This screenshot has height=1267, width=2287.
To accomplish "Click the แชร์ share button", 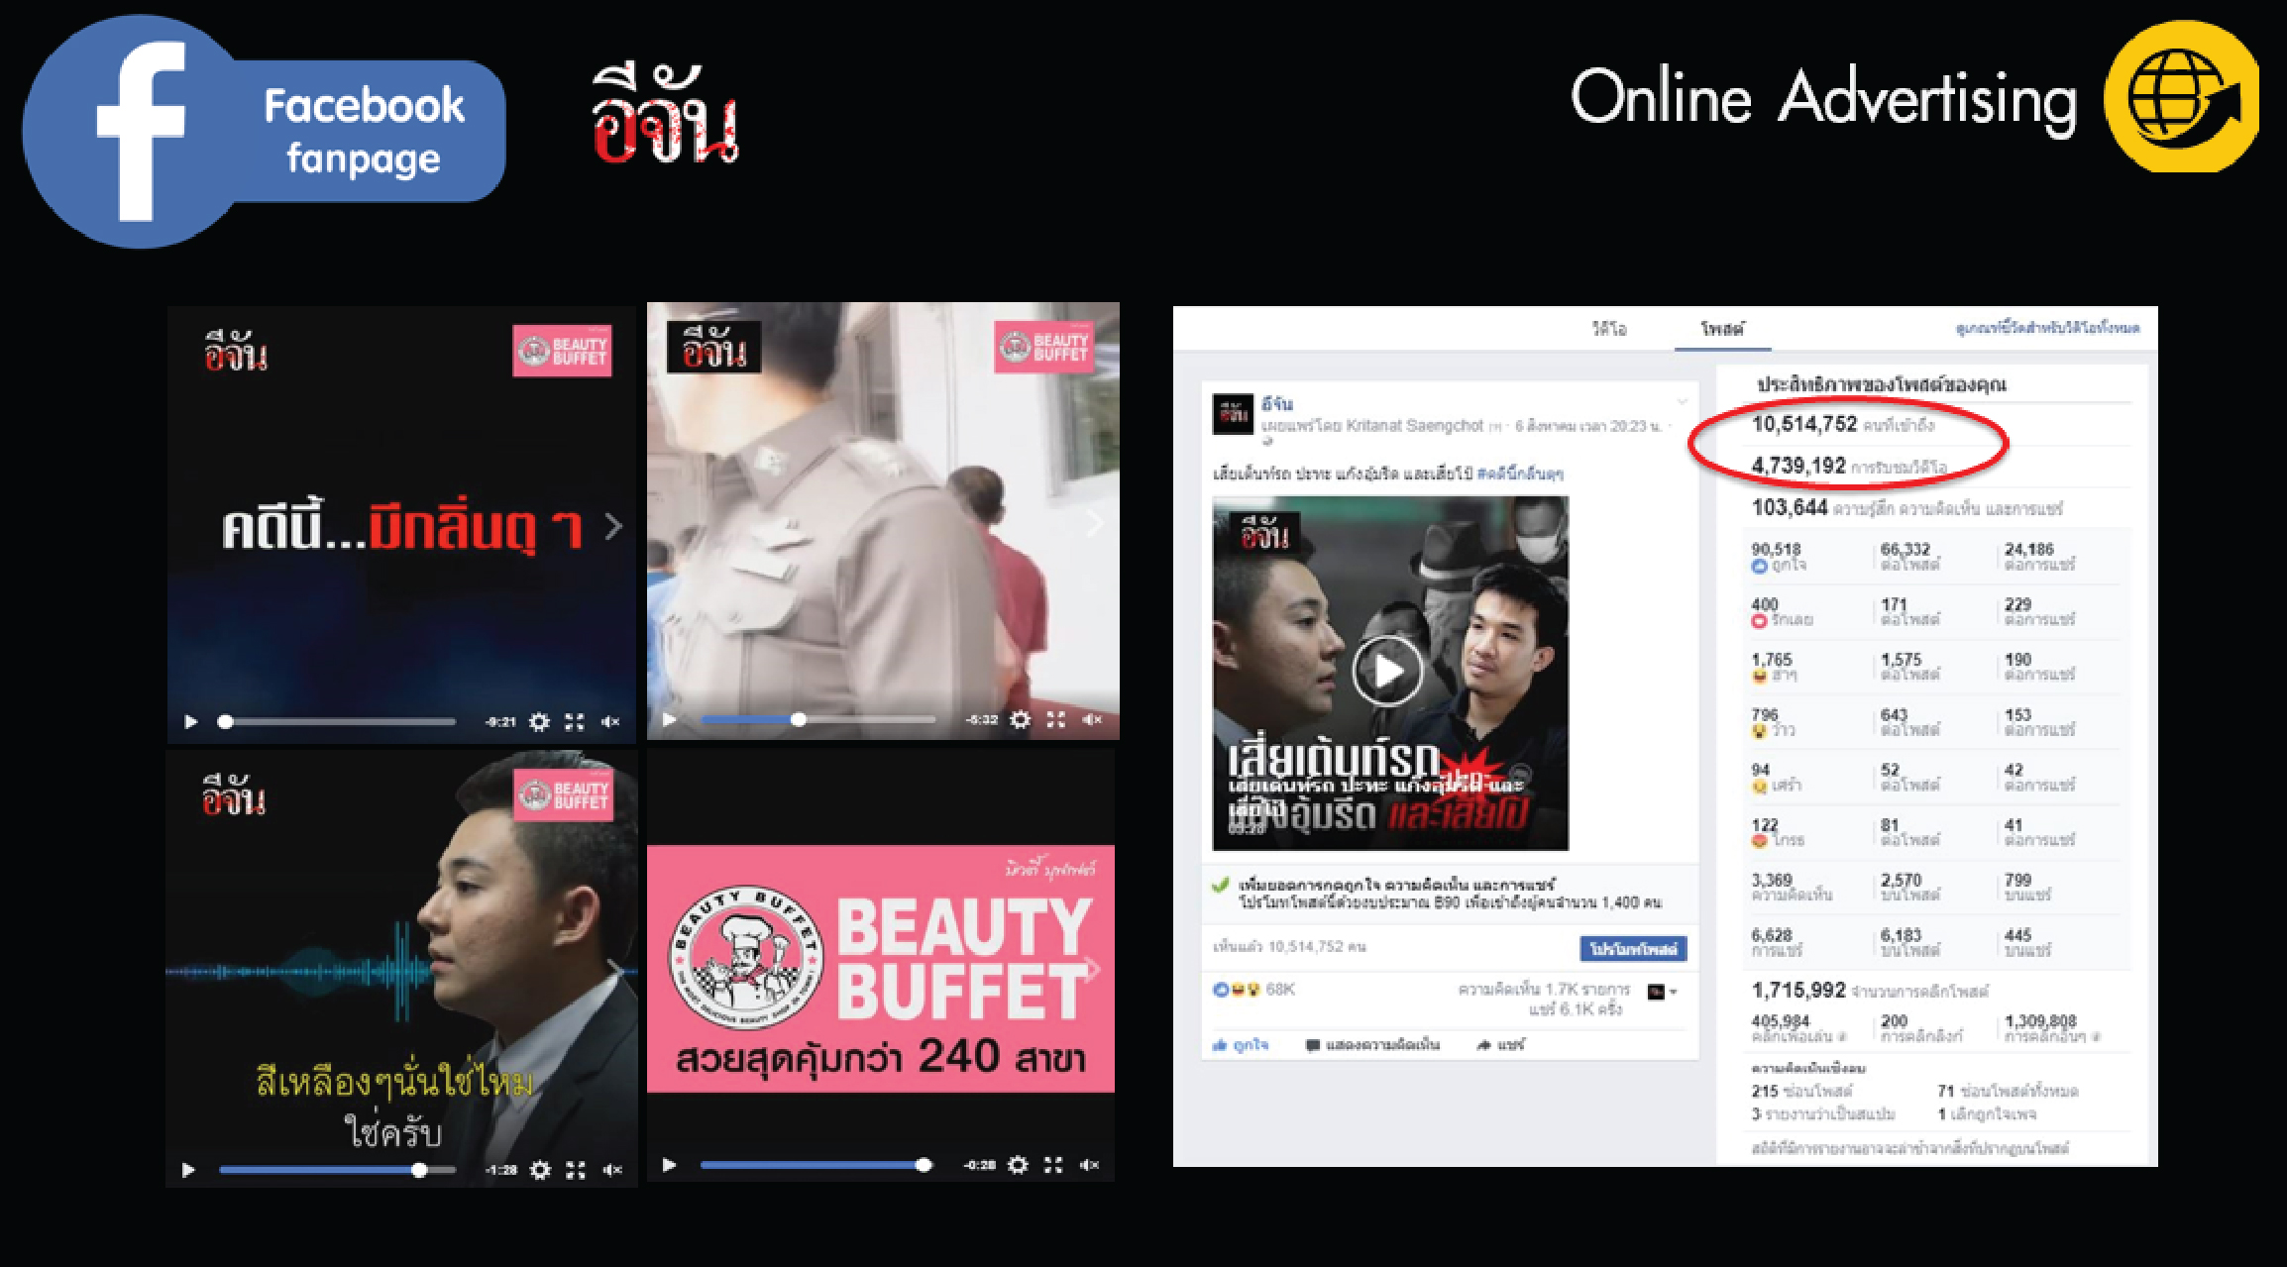I will (x=1501, y=1045).
